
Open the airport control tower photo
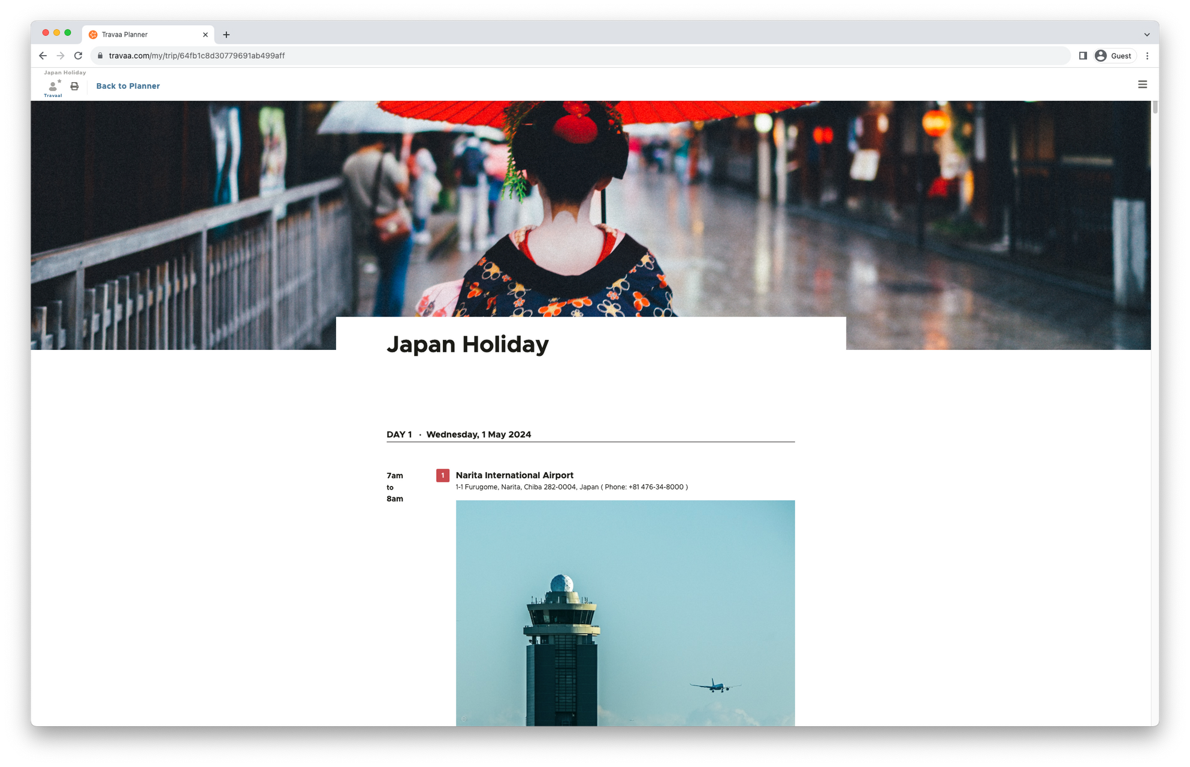625,613
